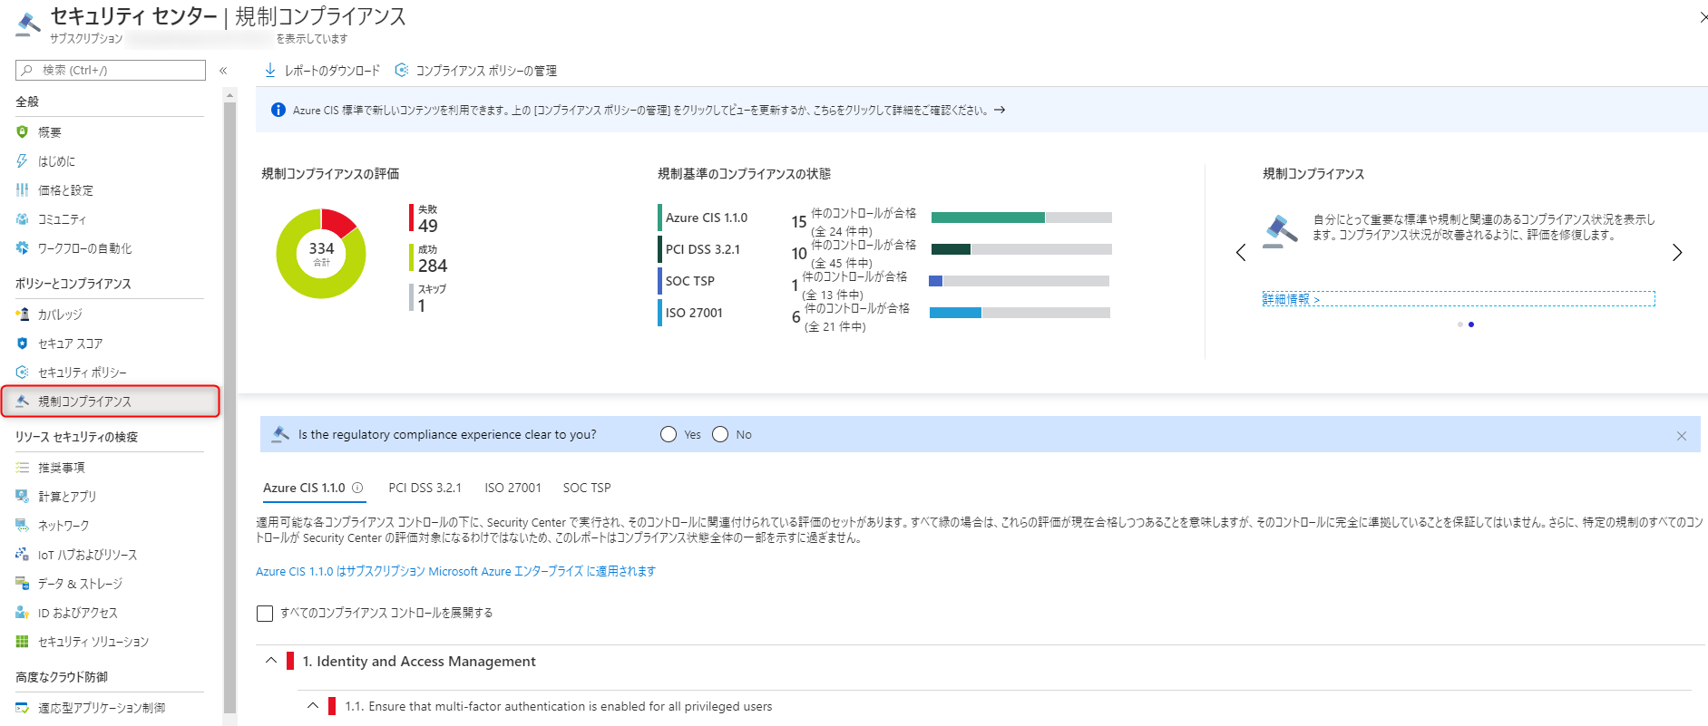The width and height of the screenshot is (1708, 726).
Task: Click コンプライアンス ポリシーの管理 button
Action: 476,70
